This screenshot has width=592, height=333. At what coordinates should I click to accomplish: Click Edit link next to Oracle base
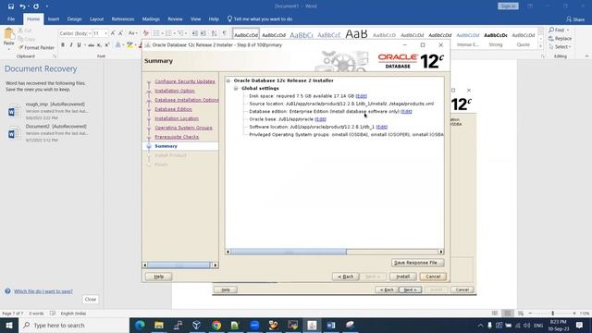point(320,119)
